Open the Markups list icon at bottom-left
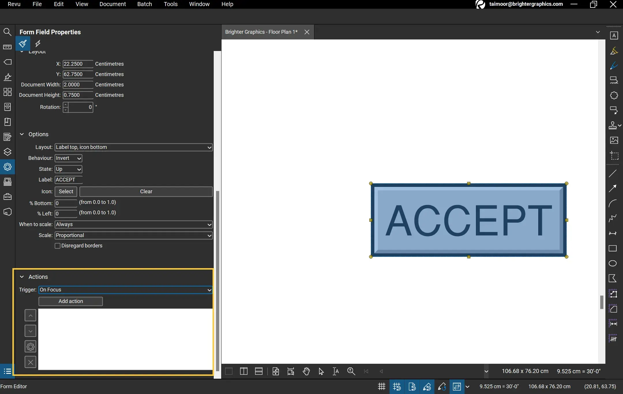This screenshot has width=623, height=394. click(7, 371)
